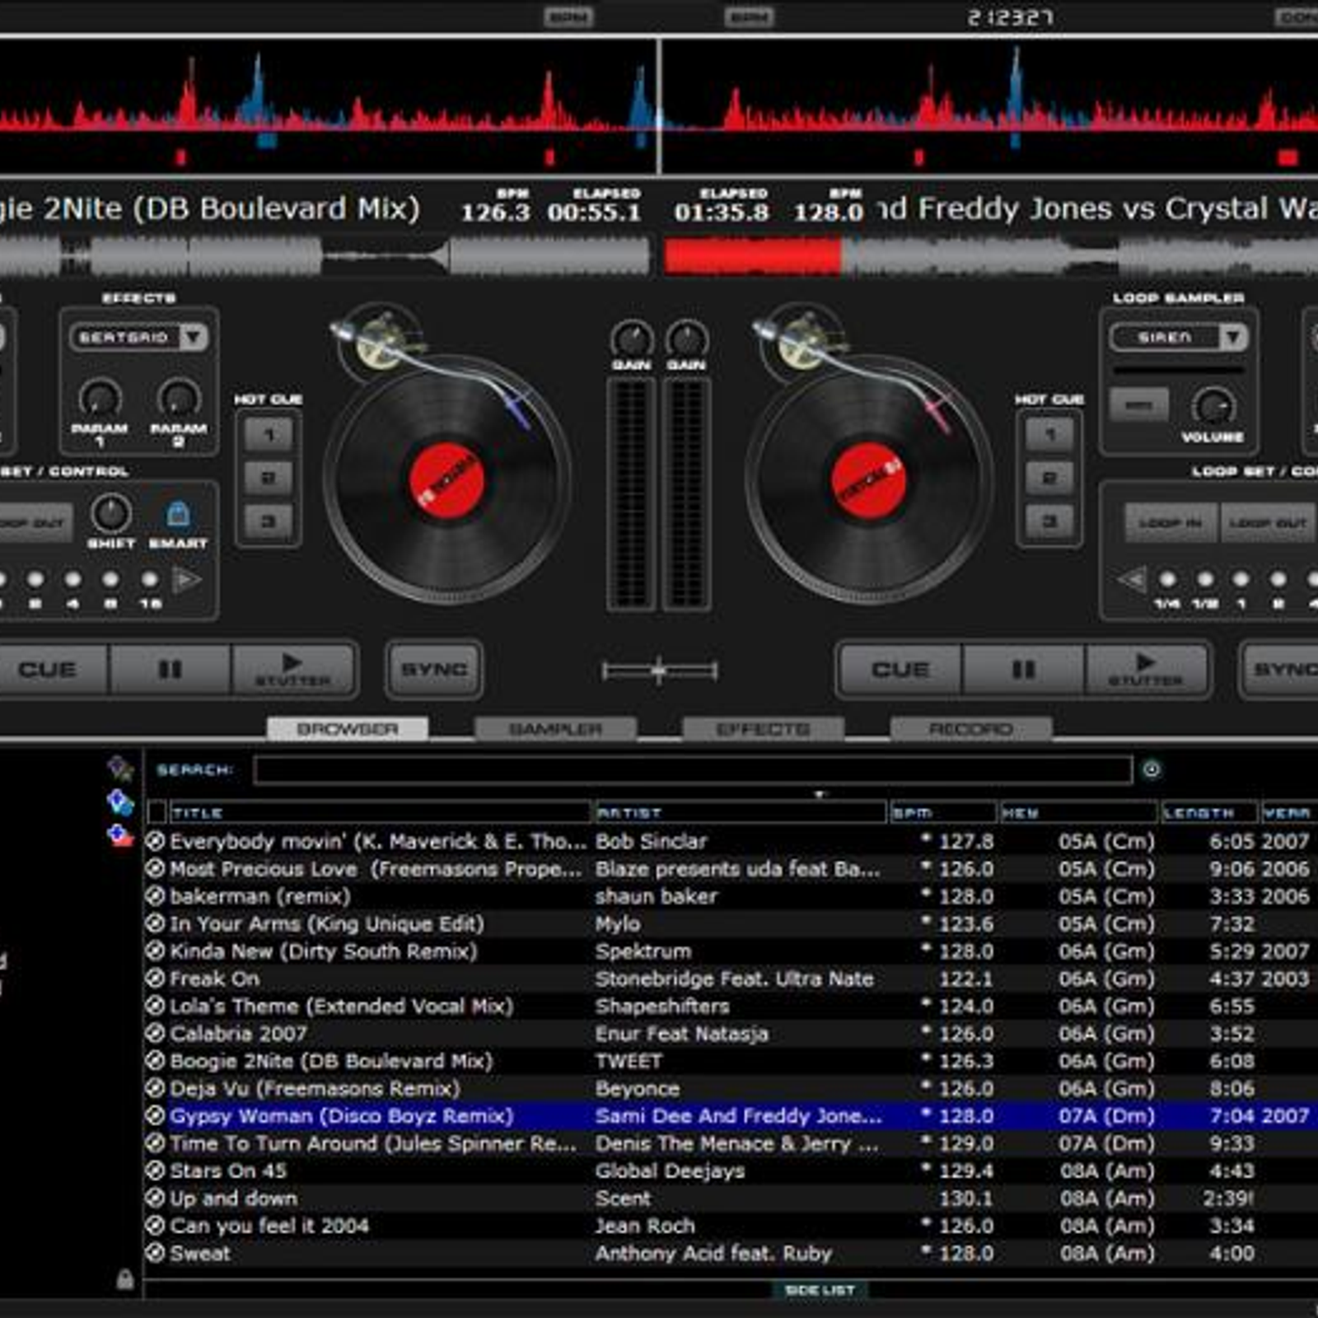The width and height of the screenshot is (1318, 1318).
Task: Pause the right deck
Action: (1023, 669)
